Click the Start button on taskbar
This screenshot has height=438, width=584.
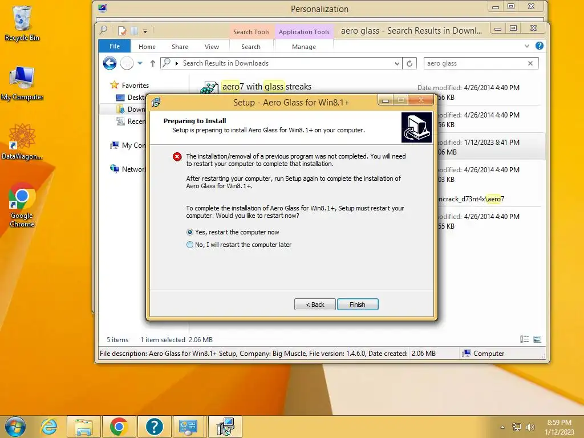(x=15, y=427)
